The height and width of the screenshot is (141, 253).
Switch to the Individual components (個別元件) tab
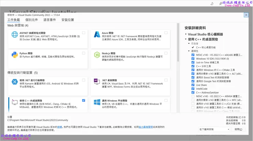pos(31,20)
